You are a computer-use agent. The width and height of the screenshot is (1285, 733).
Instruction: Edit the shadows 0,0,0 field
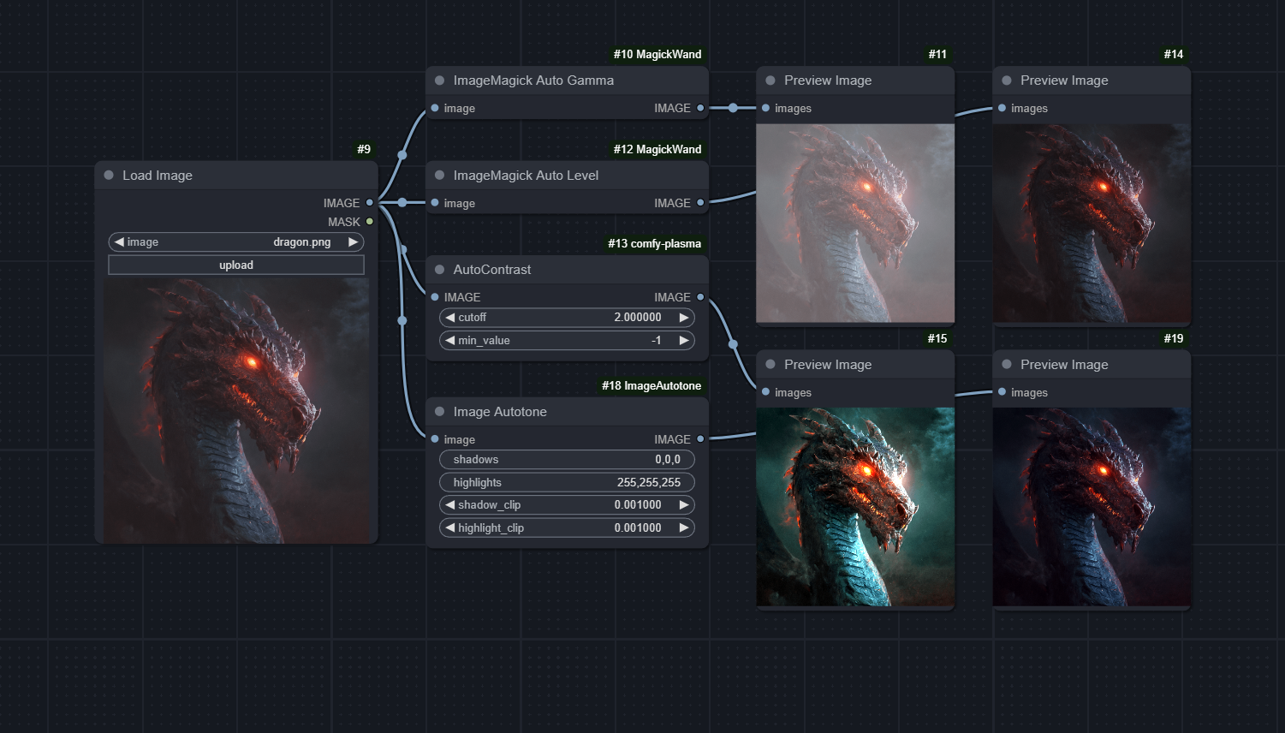coord(567,460)
